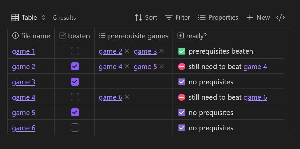The width and height of the screenshot is (300, 149).
Task: Uncheck beaten for game 2
Action: tap(75, 66)
